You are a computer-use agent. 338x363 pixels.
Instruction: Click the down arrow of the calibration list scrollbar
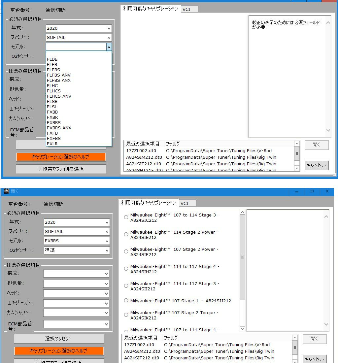point(242,329)
